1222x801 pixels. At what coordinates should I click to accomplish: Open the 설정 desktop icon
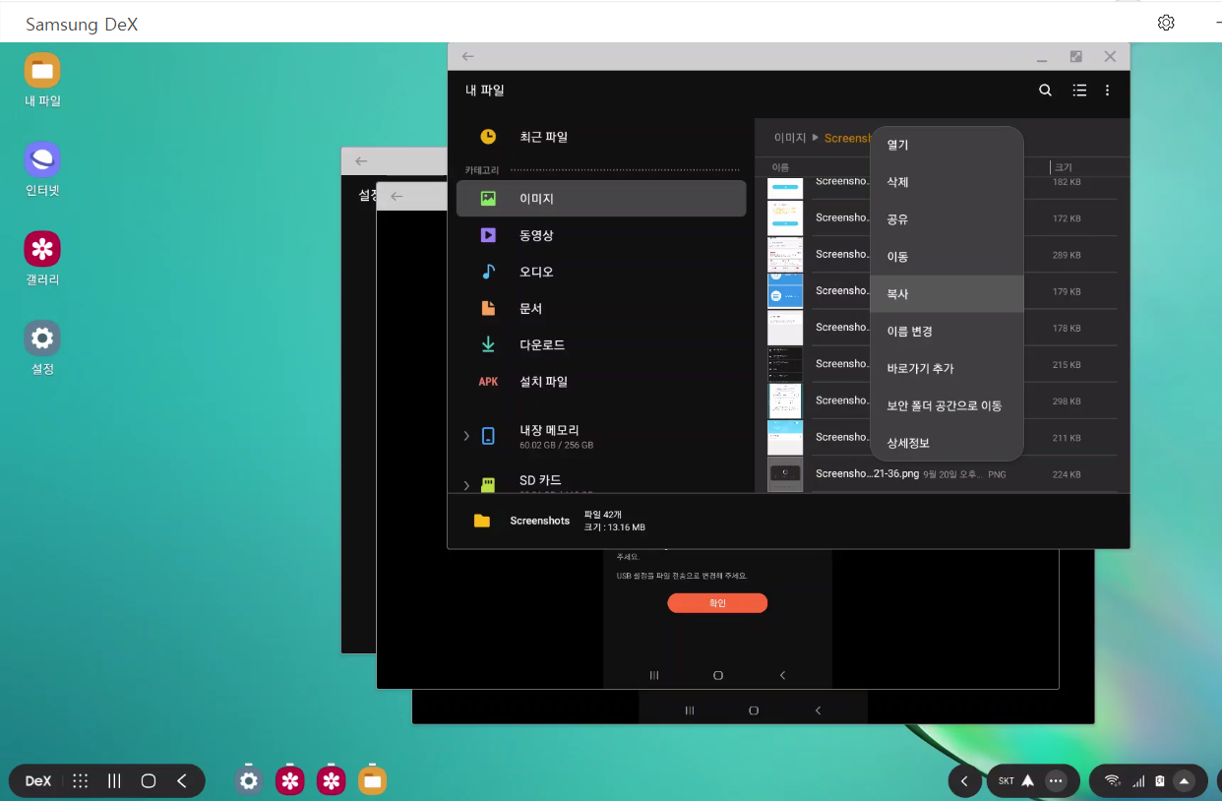click(42, 348)
